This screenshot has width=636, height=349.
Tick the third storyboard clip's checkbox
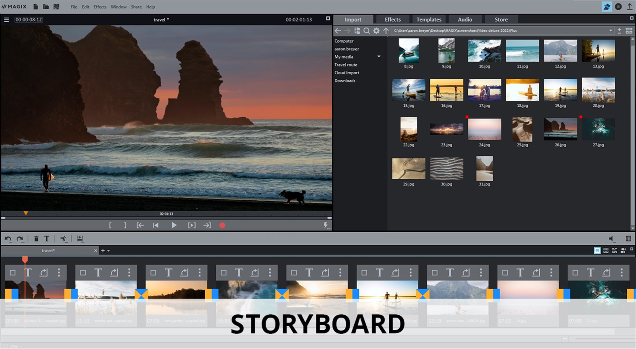tap(153, 272)
